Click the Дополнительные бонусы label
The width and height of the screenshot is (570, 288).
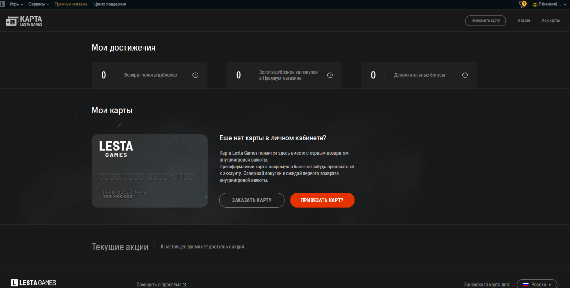point(419,75)
